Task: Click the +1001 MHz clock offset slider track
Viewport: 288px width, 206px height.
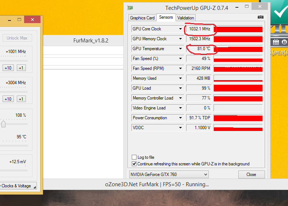Action: (x=14, y=61)
